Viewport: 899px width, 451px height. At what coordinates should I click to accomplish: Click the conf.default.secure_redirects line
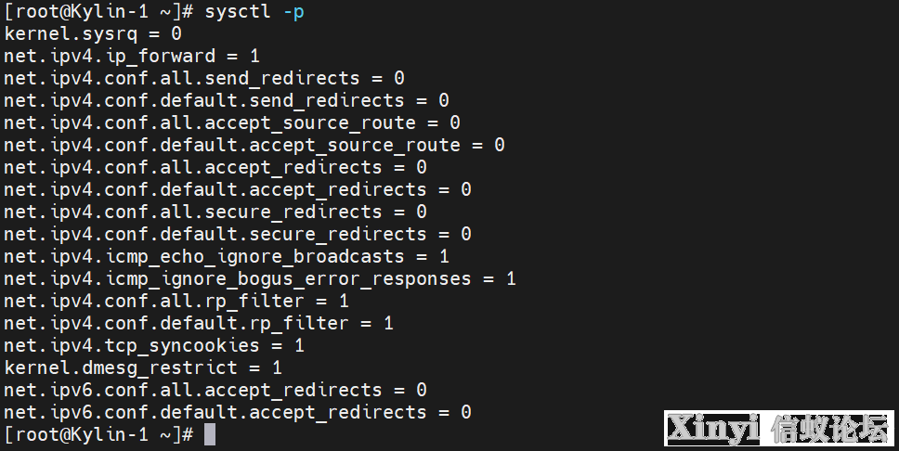[x=238, y=235]
